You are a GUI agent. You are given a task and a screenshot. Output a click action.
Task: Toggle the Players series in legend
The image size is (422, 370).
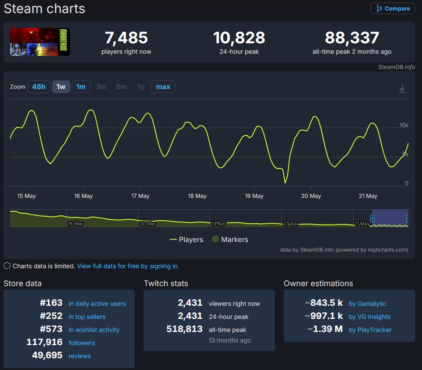tap(186, 239)
